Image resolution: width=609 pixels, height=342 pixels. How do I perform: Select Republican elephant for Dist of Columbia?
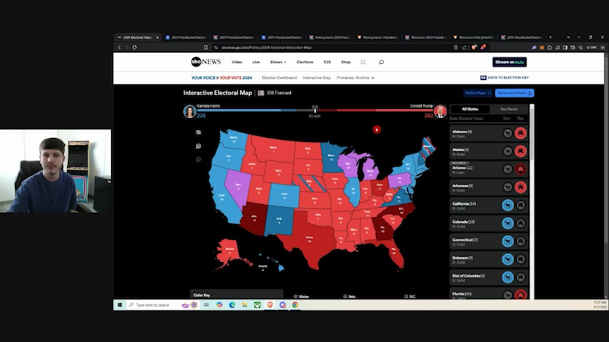point(521,277)
